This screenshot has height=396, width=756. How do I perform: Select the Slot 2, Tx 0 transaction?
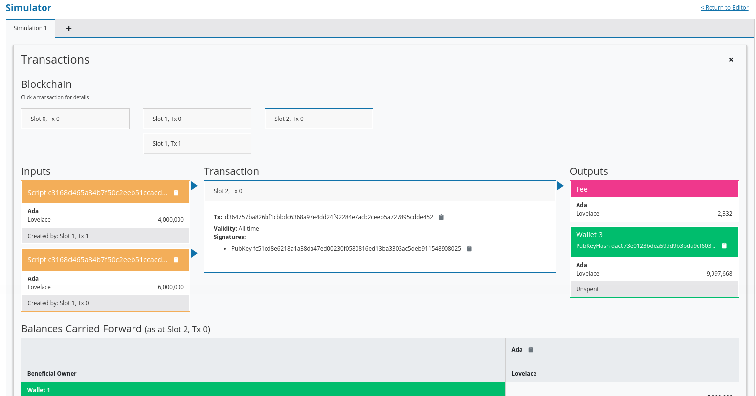coord(318,119)
